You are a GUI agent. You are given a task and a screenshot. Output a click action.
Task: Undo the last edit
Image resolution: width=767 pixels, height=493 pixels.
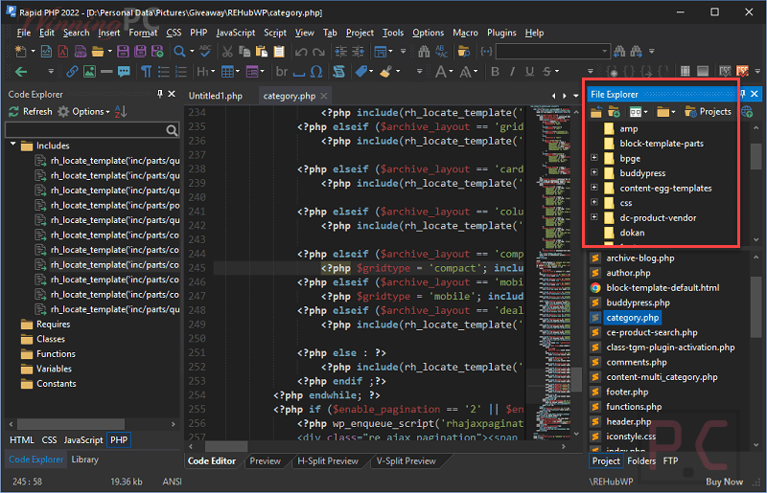pyautogui.click(x=301, y=52)
